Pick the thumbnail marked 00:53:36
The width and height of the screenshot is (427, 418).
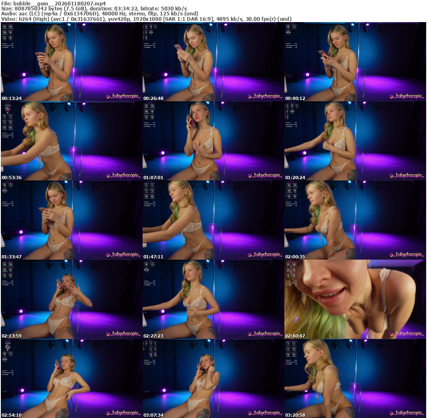point(71,141)
